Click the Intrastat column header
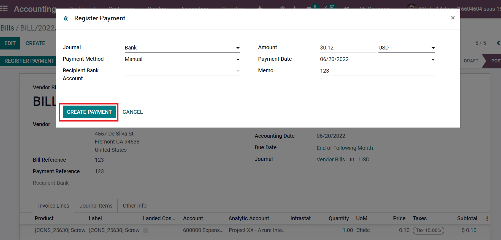 tap(300, 218)
